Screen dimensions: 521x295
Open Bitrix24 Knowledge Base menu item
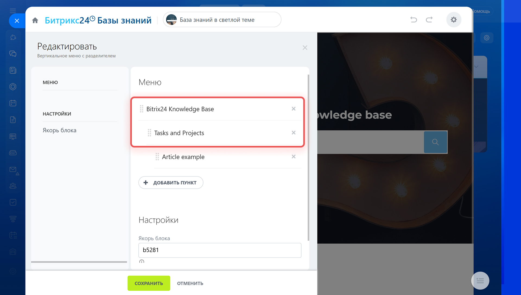tap(180, 109)
